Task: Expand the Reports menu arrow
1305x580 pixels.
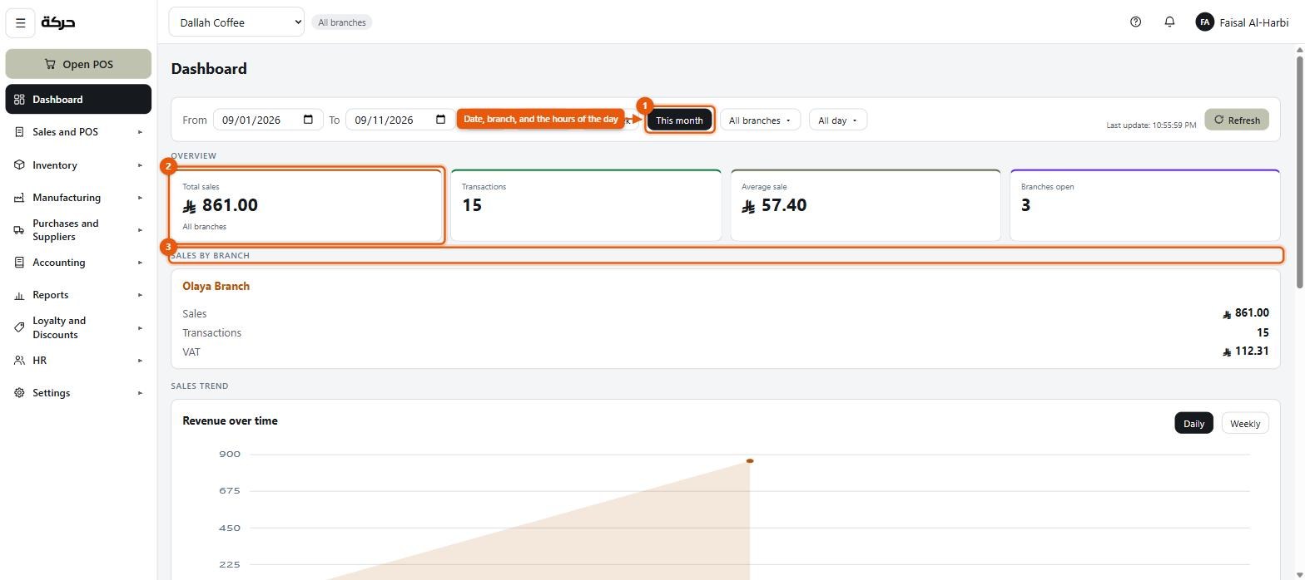Action: tap(140, 295)
